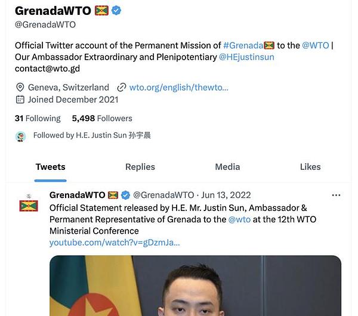Open the Media tab
The image size is (358, 316).
[x=227, y=167]
